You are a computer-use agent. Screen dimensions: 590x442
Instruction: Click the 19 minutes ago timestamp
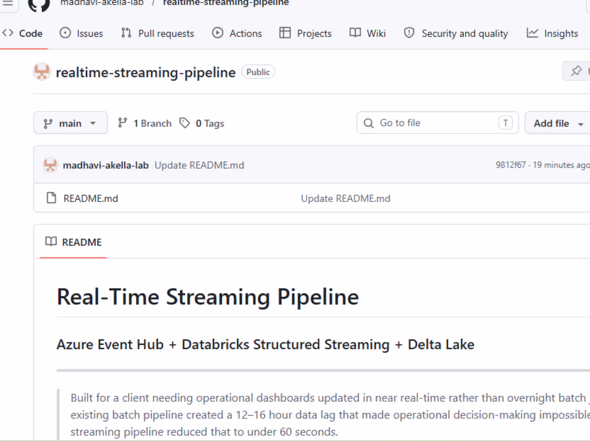(x=561, y=165)
